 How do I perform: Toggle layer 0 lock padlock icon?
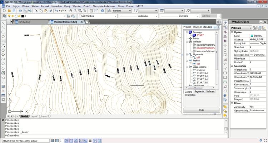point(19,16)
